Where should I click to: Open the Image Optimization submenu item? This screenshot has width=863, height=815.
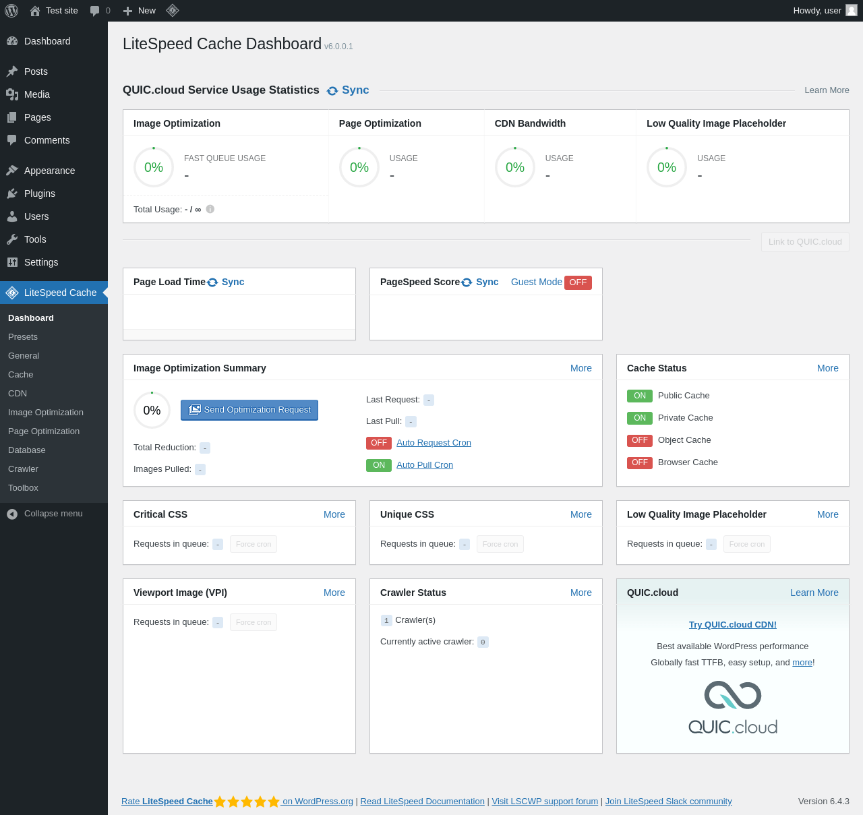[46, 413]
